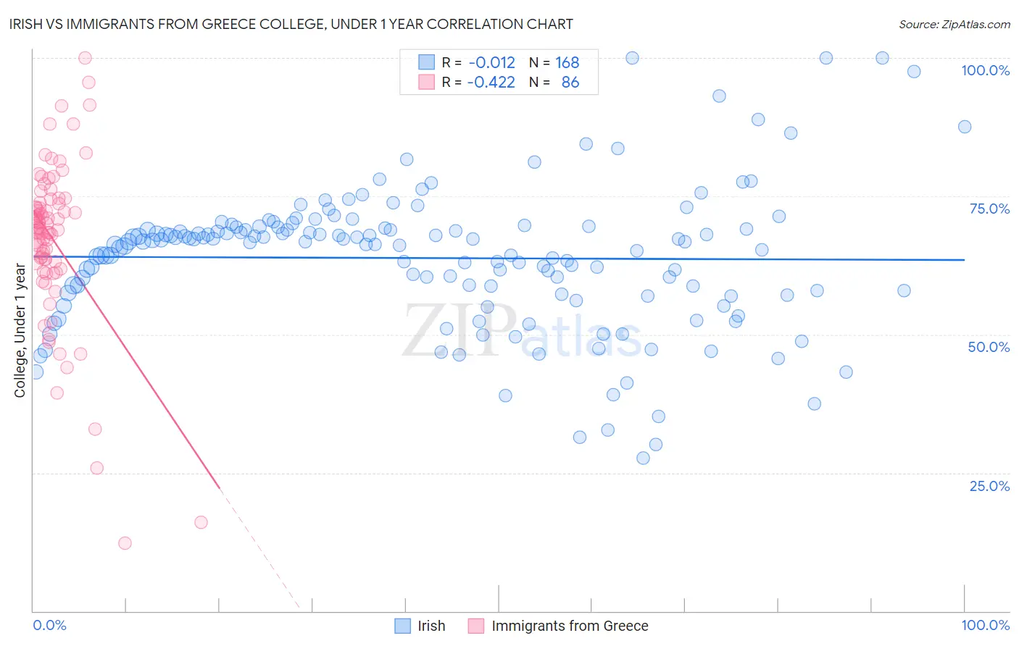Click the College, Under 1 year axis title

tap(20, 331)
